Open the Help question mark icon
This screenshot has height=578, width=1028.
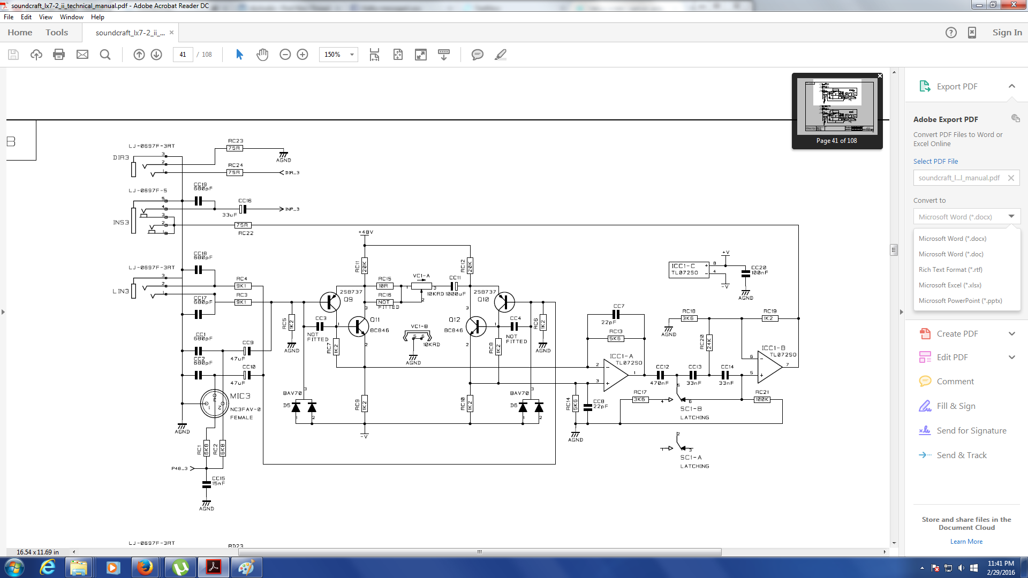click(951, 33)
